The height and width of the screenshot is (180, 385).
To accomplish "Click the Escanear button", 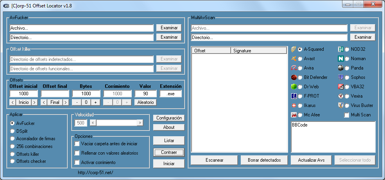I will tap(214, 160).
